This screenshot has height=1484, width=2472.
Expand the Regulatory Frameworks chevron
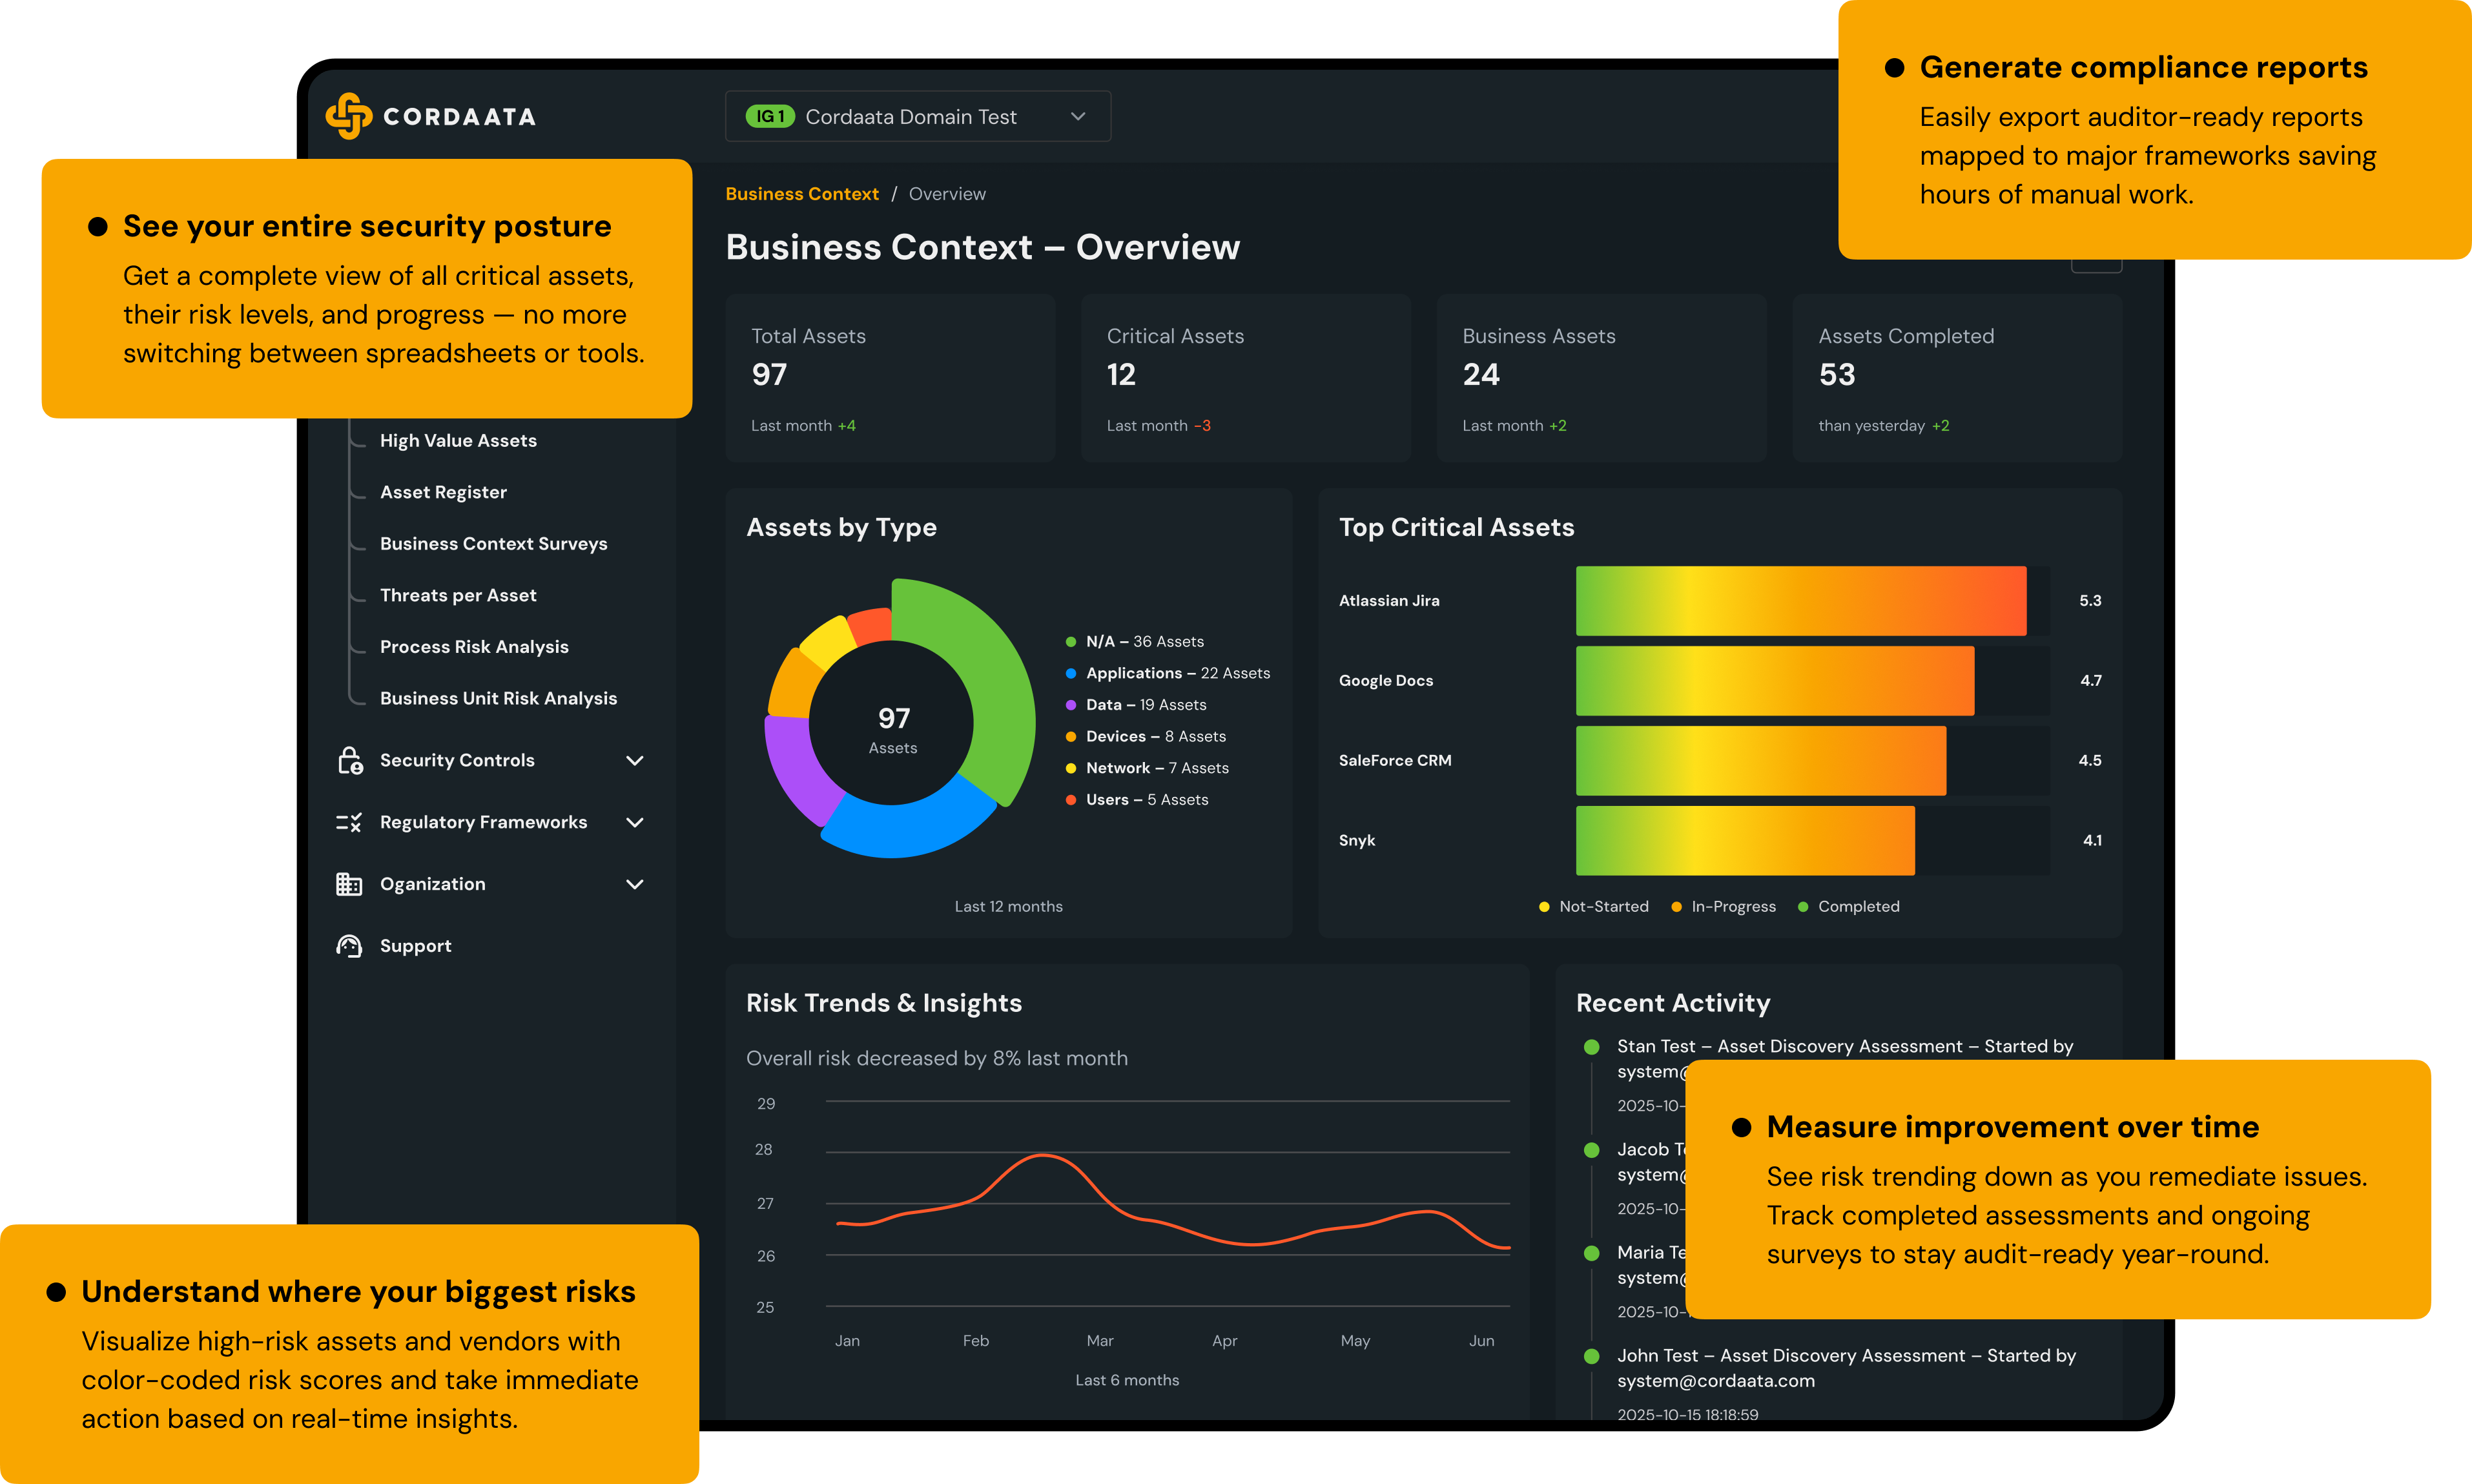tap(634, 822)
